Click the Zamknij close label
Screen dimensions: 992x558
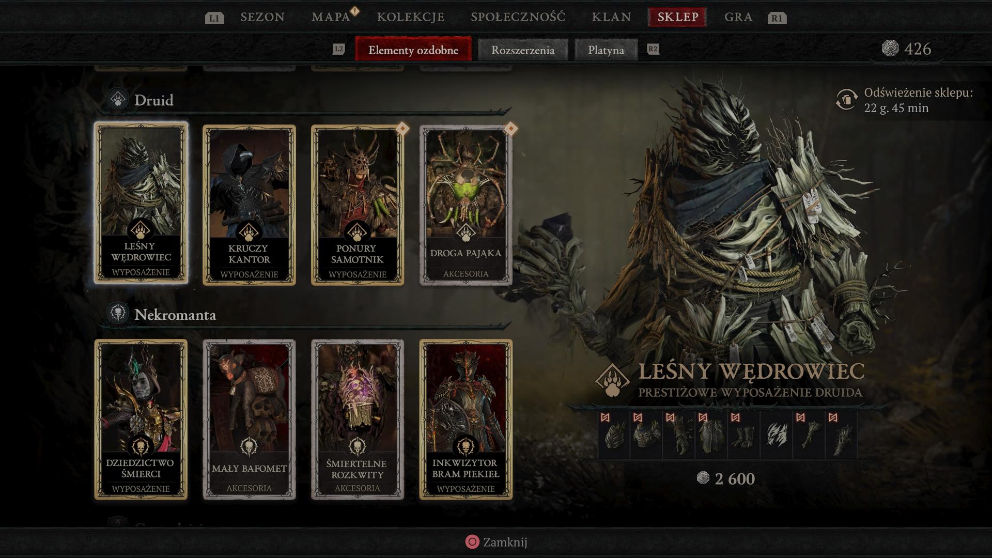(505, 542)
